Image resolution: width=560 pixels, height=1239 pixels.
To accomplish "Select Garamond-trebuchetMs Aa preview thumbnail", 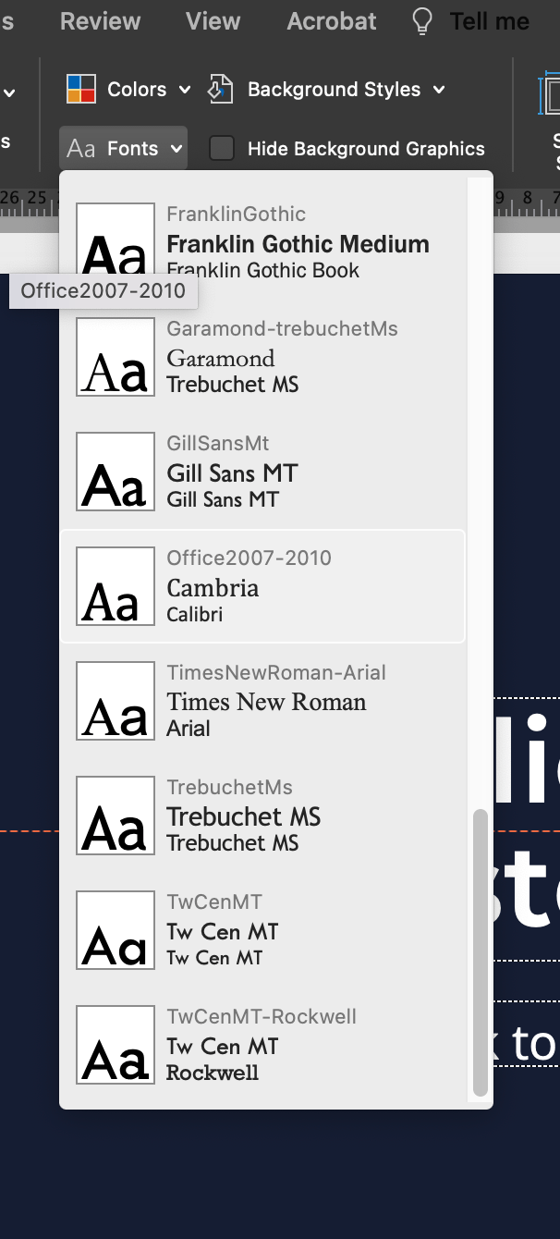I will point(116,357).
